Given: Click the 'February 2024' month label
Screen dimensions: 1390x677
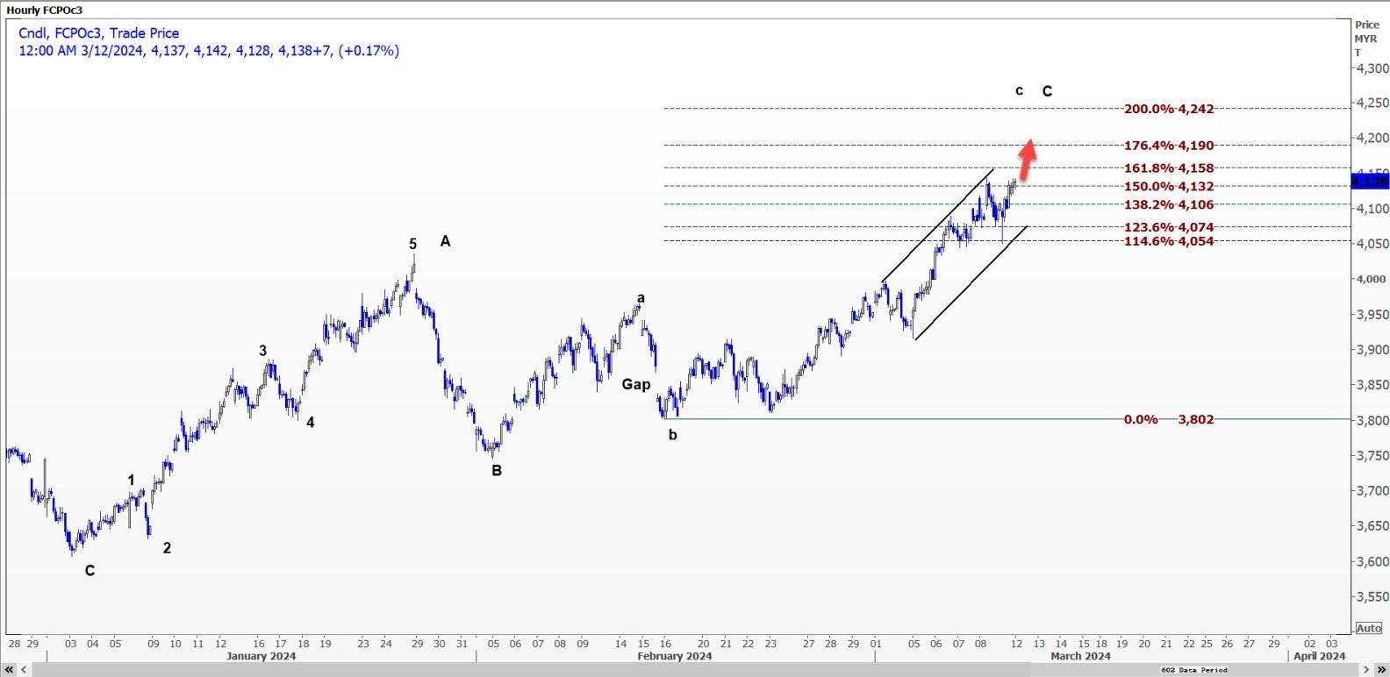Looking at the screenshot, I should coord(674,656).
